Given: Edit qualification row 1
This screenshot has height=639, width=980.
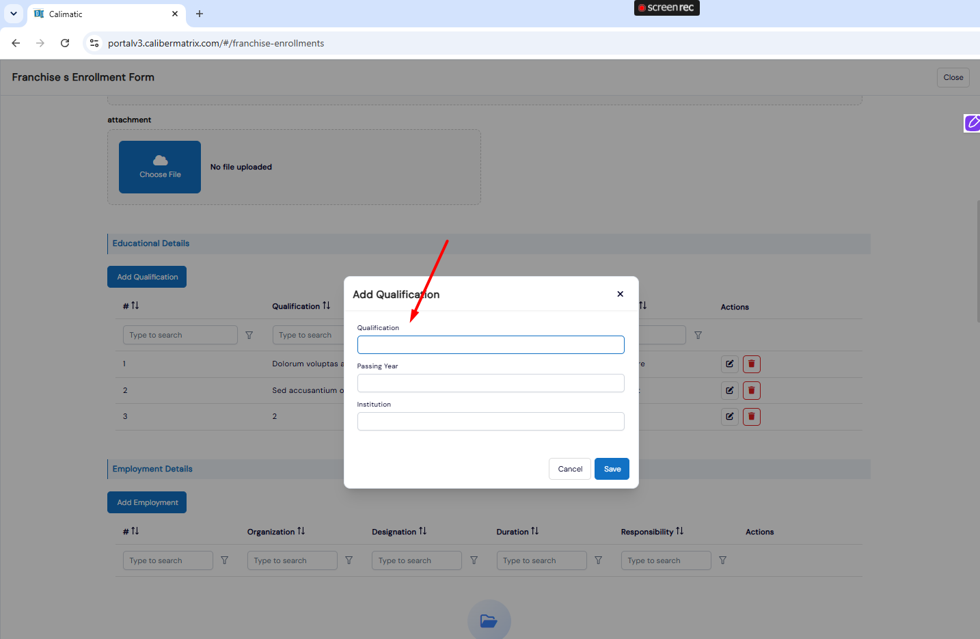Looking at the screenshot, I should (x=730, y=364).
